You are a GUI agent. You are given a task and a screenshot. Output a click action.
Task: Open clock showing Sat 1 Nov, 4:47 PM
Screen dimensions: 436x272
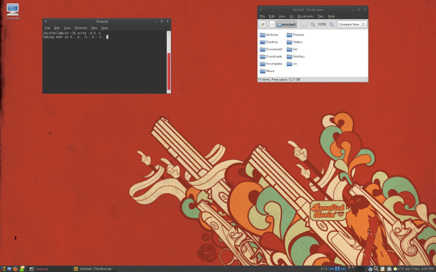point(420,269)
